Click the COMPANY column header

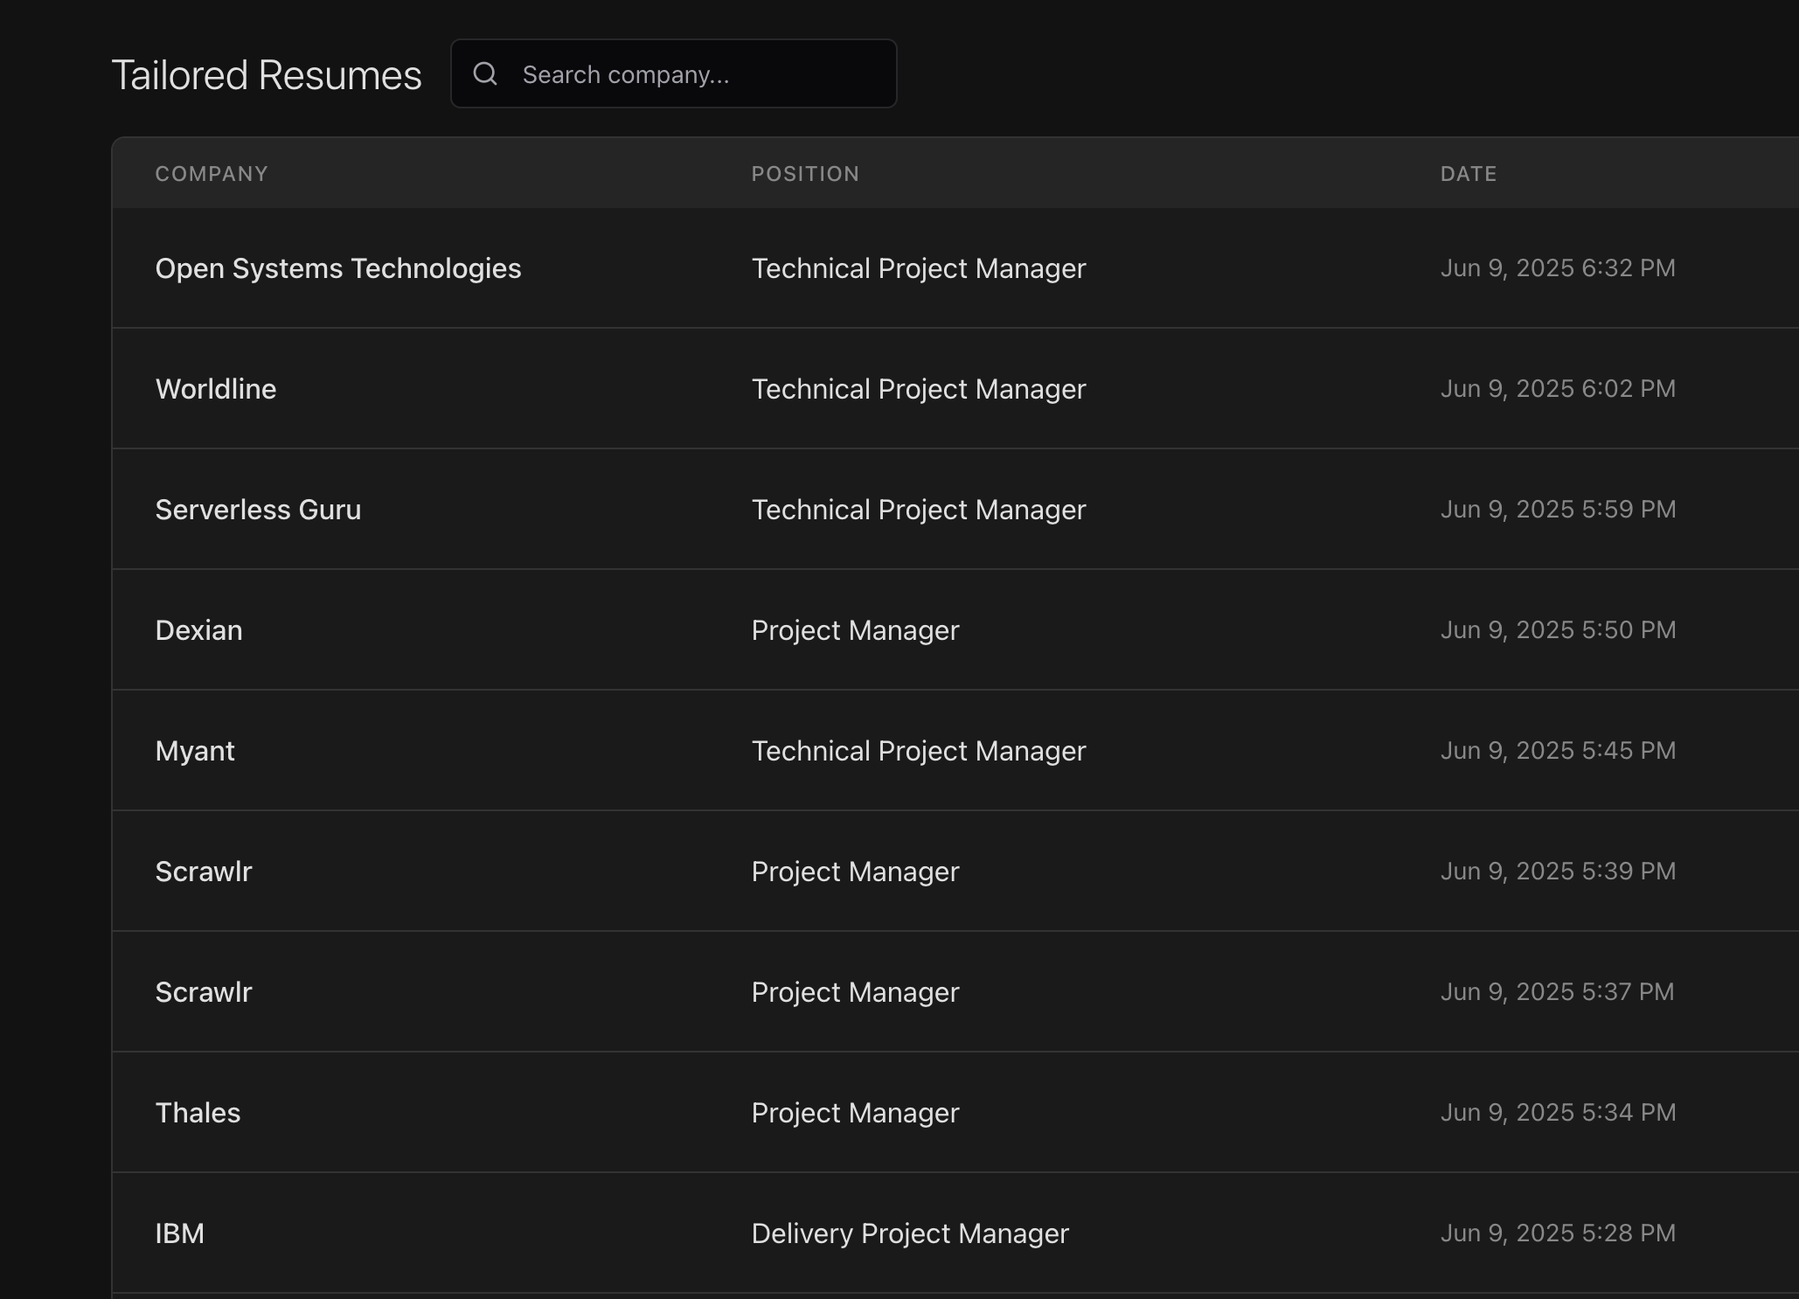point(212,174)
